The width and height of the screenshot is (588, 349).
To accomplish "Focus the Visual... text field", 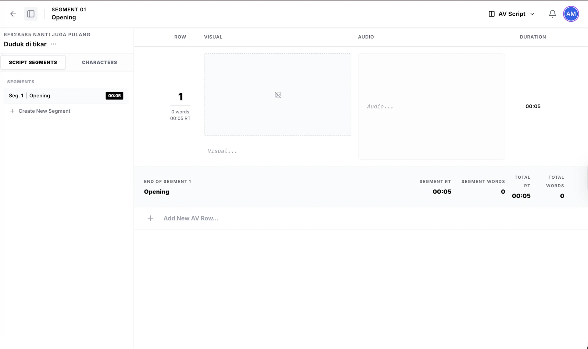I will [x=277, y=151].
